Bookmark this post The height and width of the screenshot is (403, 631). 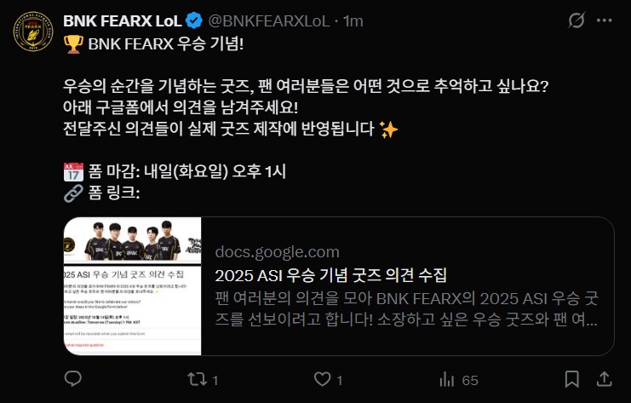(x=572, y=379)
